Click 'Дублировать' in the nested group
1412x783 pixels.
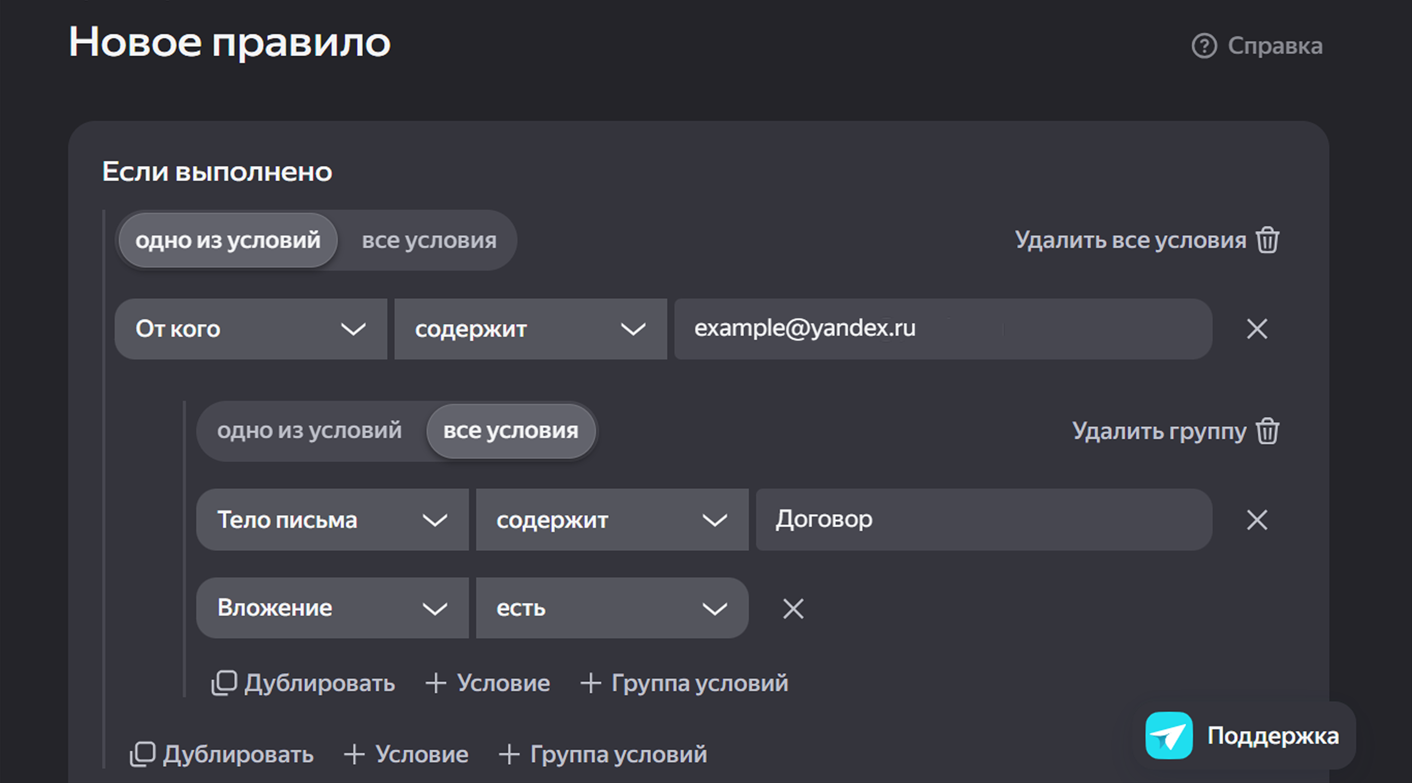tap(303, 683)
